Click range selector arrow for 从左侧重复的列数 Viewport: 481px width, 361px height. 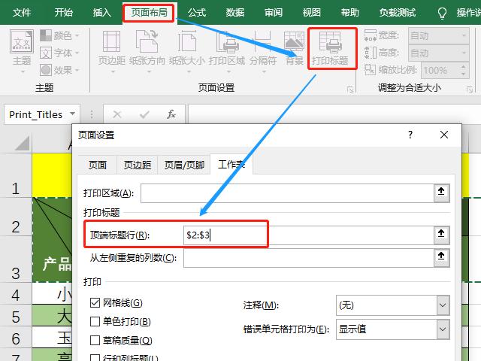pos(441,257)
